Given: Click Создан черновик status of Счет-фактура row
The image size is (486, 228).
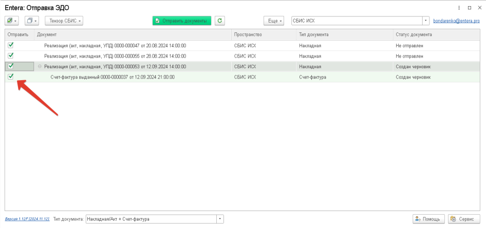Looking at the screenshot, I should click(x=413, y=77).
